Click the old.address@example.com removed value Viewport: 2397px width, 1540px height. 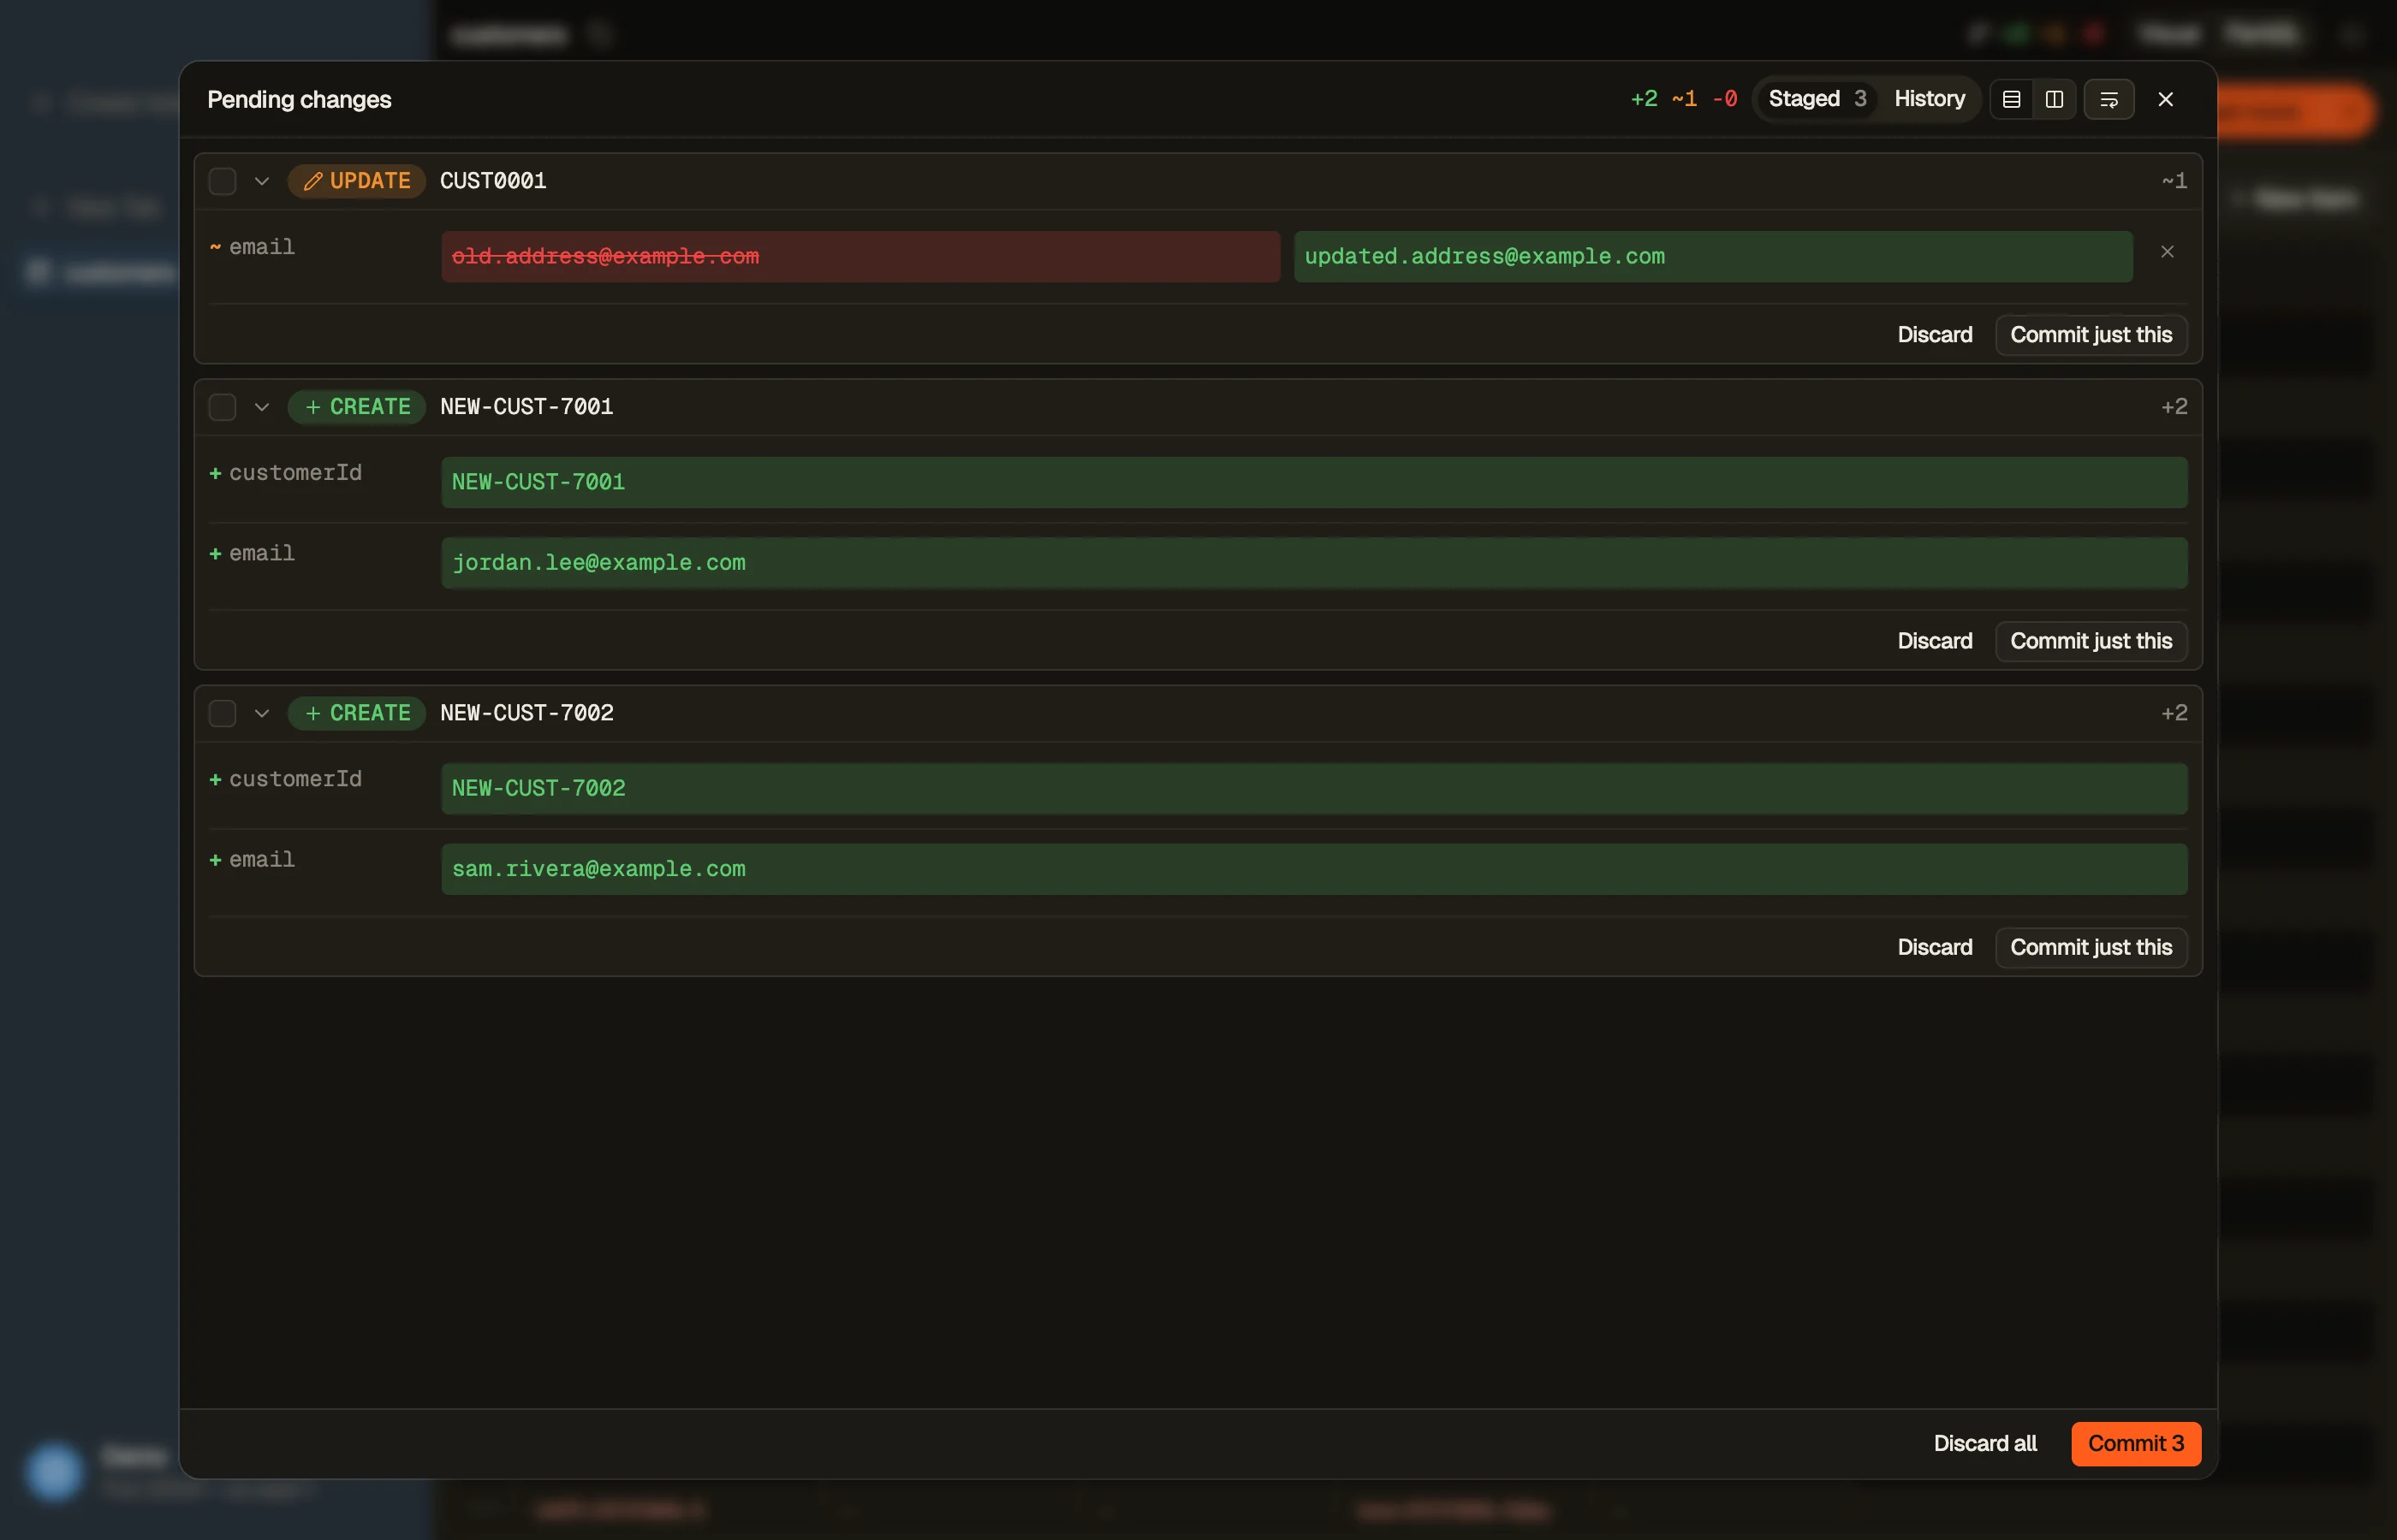click(860, 257)
